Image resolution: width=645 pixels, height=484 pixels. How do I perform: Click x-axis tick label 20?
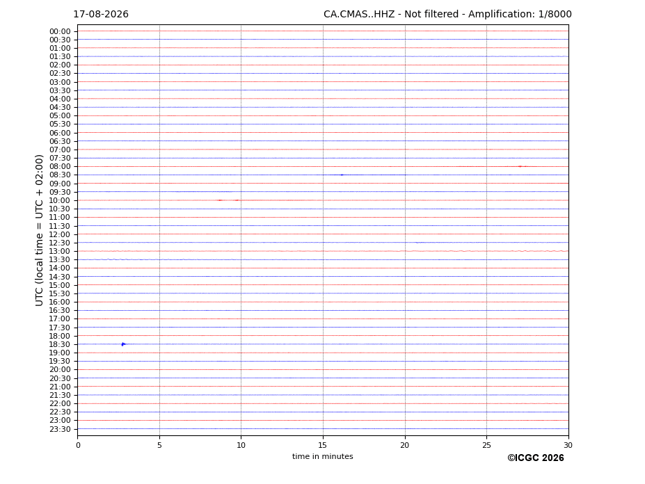pyautogui.click(x=405, y=445)
